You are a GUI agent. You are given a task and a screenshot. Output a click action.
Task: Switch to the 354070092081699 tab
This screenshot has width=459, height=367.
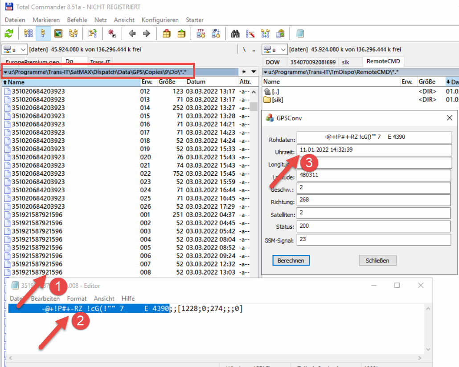(313, 62)
